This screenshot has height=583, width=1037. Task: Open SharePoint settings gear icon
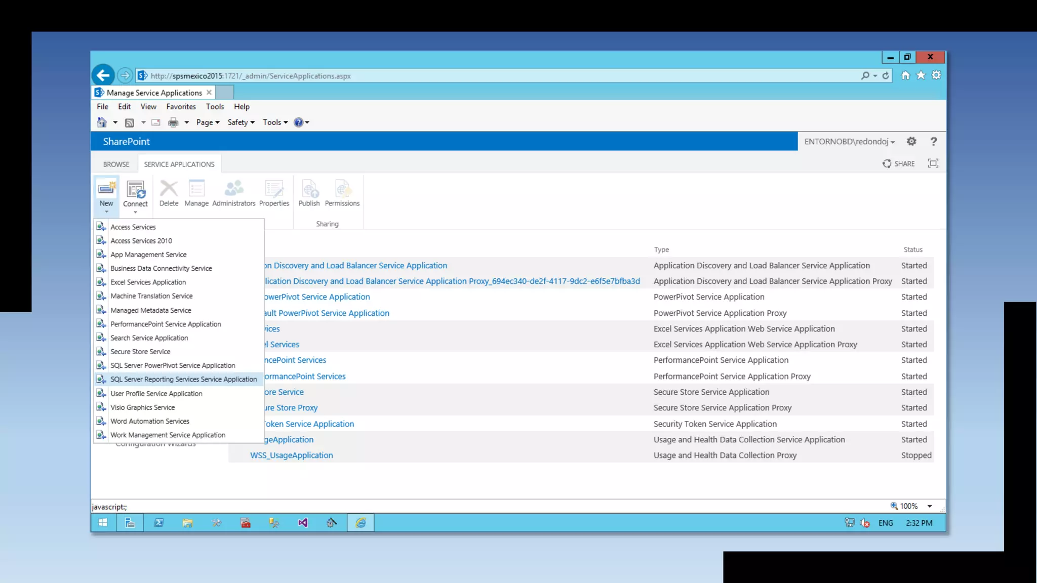[x=911, y=141]
